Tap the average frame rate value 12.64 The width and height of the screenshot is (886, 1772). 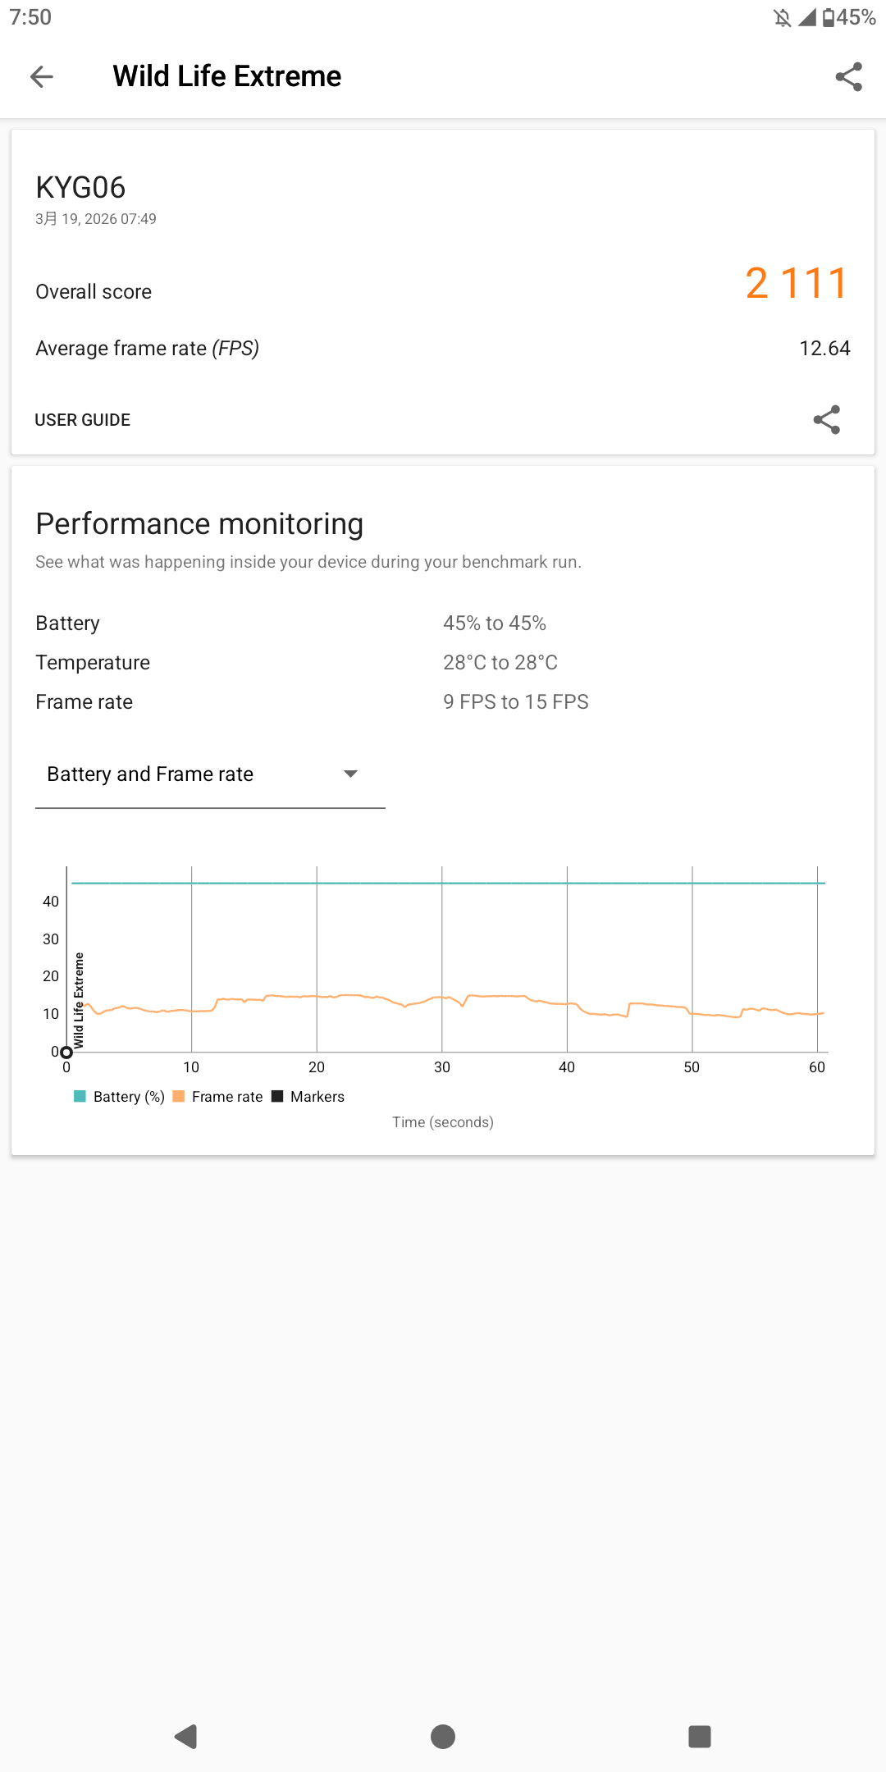click(824, 349)
